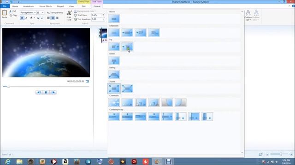Click the Copy icon
The height and width of the screenshot is (165, 295).
click(x=11, y=15)
